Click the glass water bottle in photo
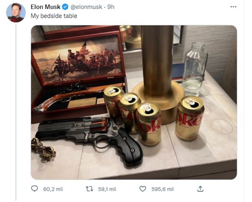The width and height of the screenshot is (252, 202). 194,69
